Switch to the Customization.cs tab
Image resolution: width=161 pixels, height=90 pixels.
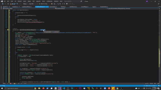point(53,7)
